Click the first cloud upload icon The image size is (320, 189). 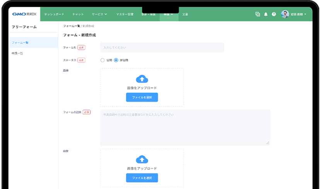click(x=142, y=79)
